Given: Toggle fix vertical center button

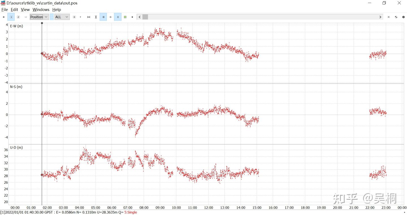Looking at the screenshot, I should pyautogui.click(x=118, y=17).
